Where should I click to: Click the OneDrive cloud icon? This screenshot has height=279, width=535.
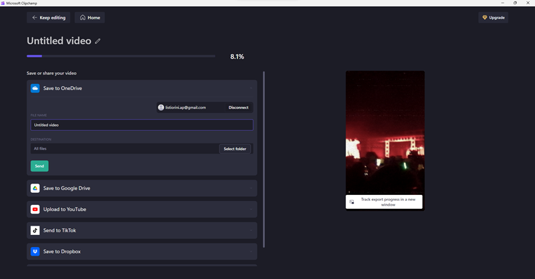pos(35,88)
